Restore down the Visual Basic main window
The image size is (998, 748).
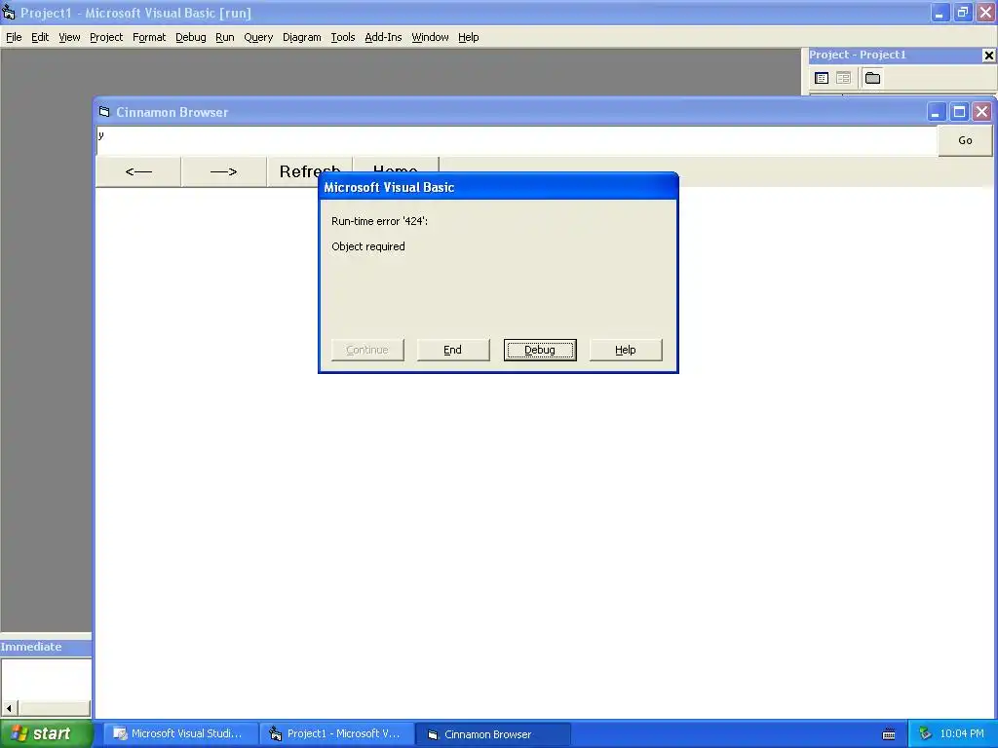963,12
